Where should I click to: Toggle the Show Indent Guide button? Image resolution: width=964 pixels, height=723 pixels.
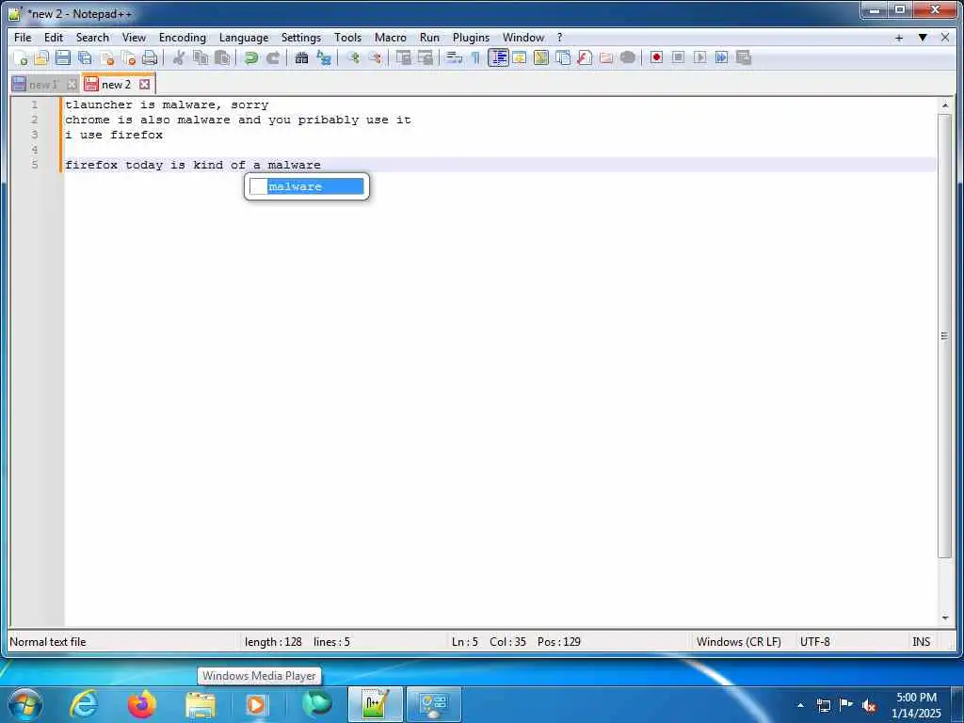tap(498, 57)
